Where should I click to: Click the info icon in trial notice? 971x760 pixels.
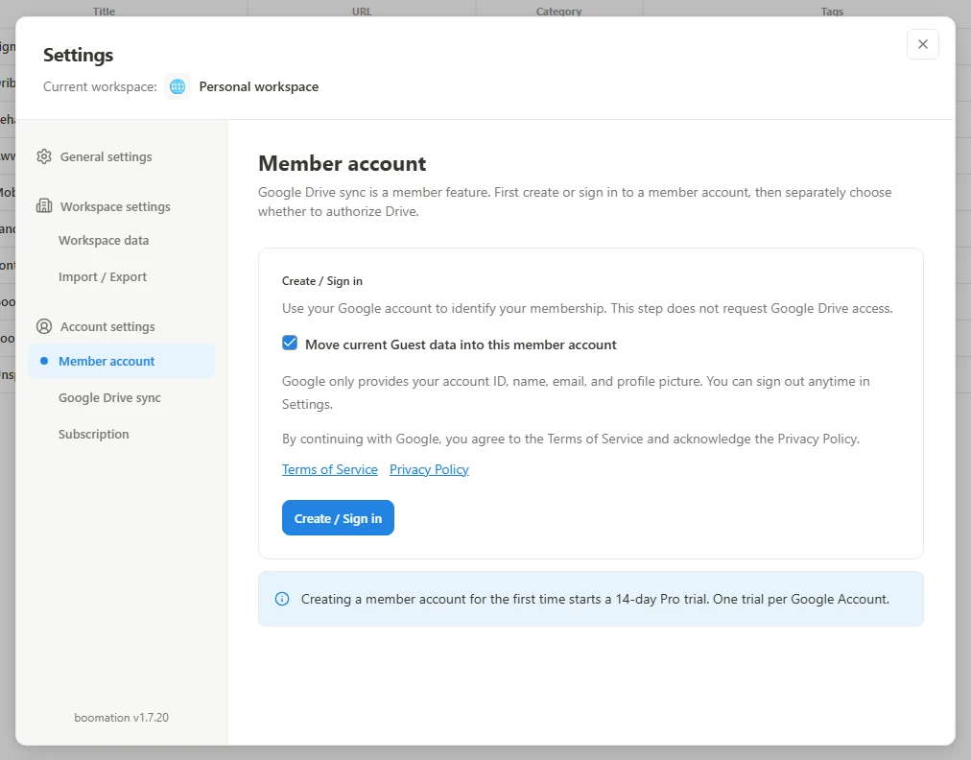(282, 599)
